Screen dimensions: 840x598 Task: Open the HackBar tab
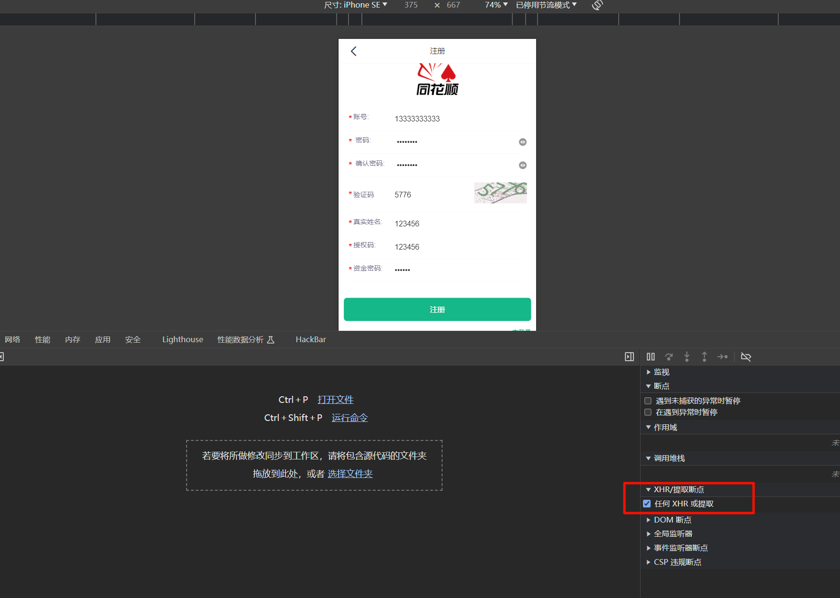(311, 339)
